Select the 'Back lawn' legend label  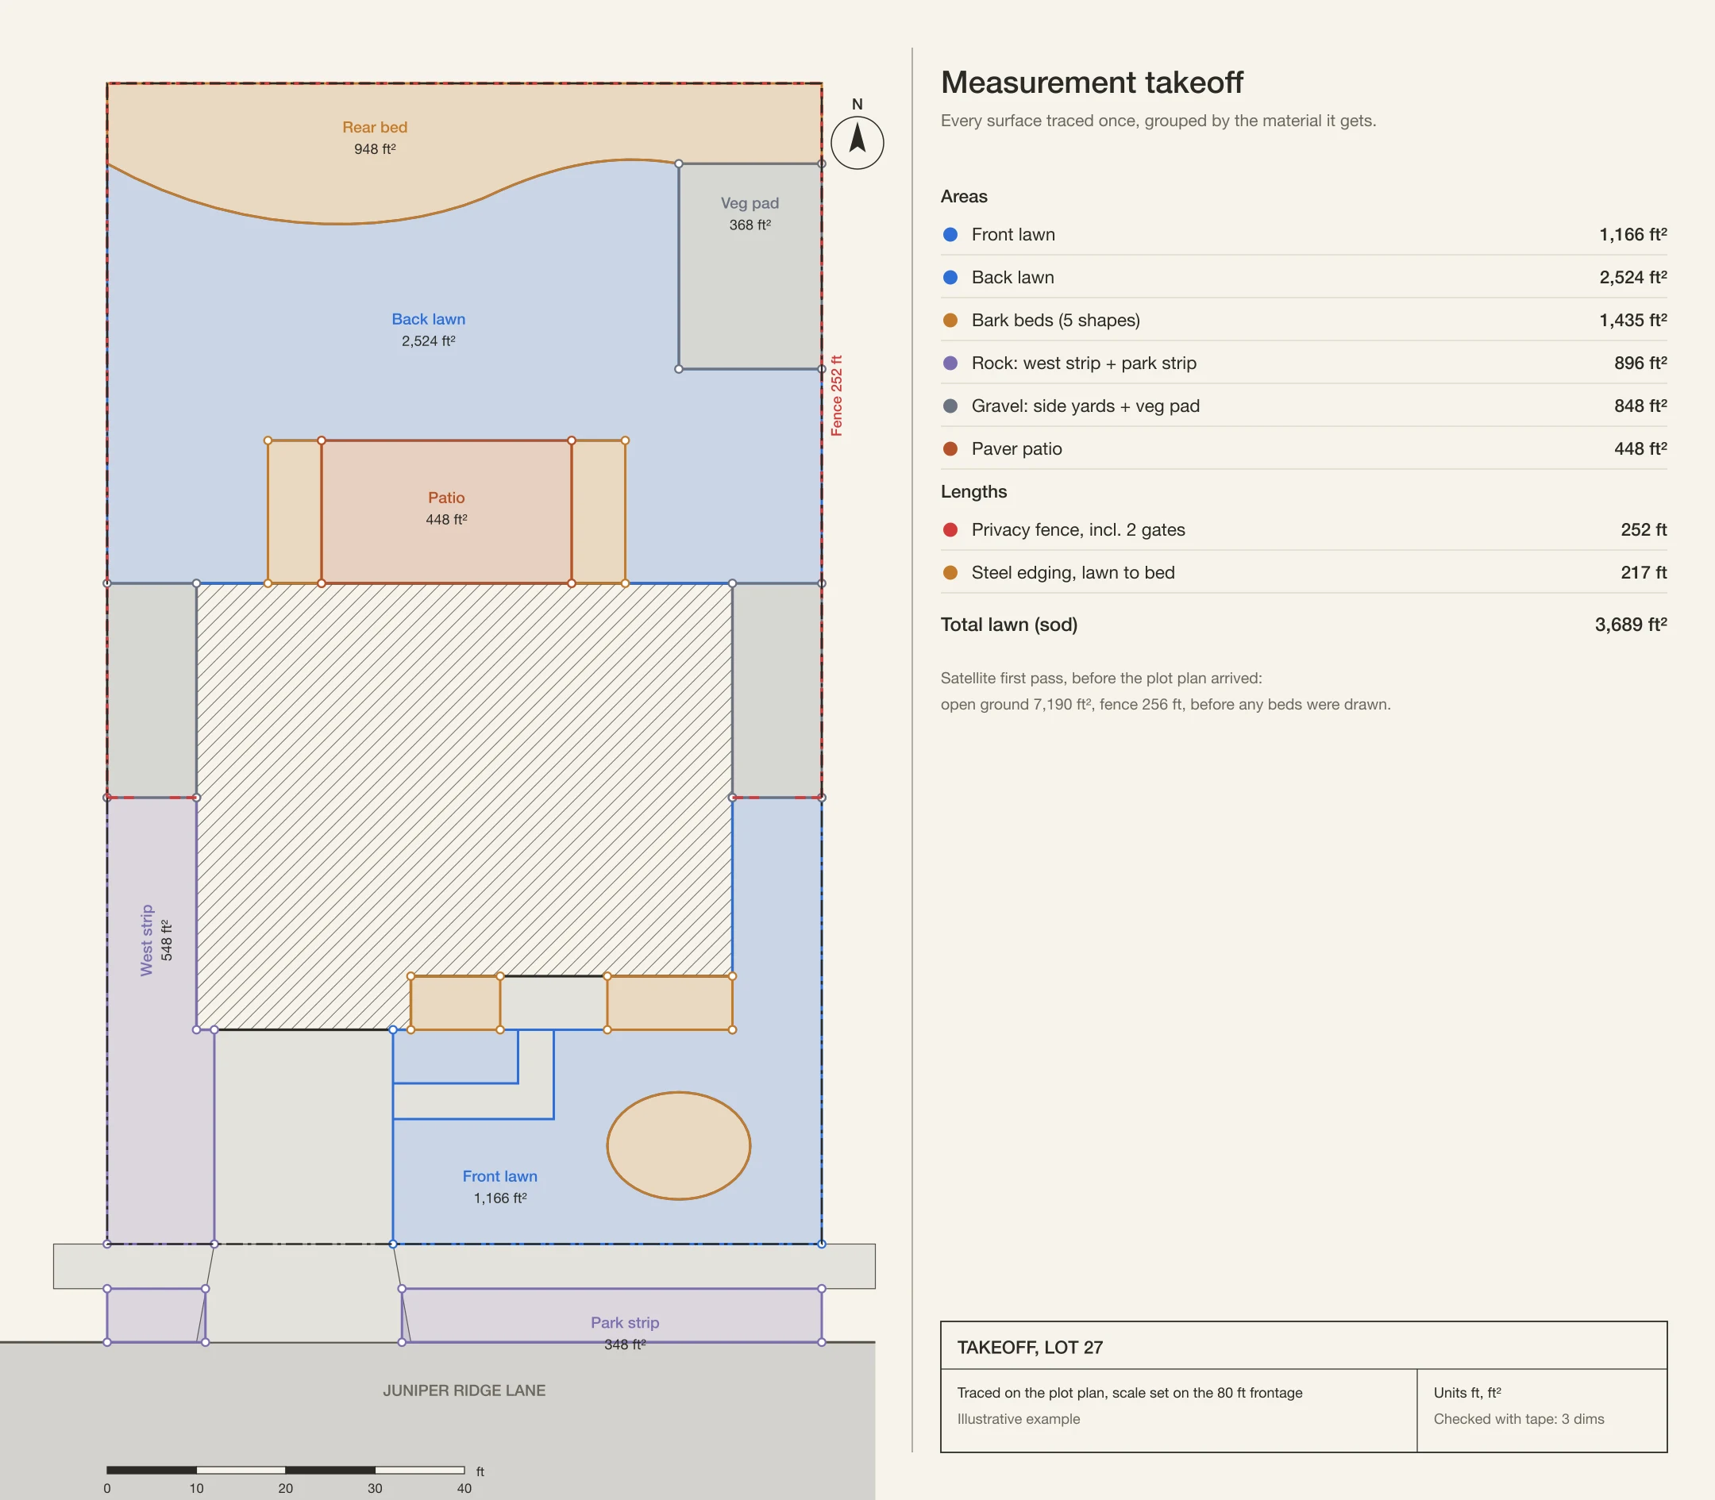pyautogui.click(x=1012, y=277)
